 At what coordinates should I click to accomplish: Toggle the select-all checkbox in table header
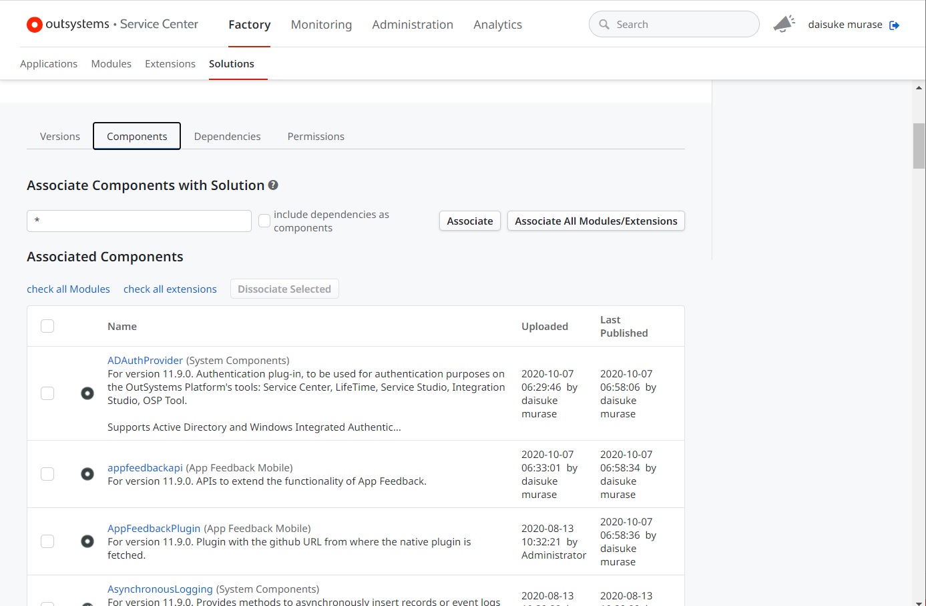point(47,326)
